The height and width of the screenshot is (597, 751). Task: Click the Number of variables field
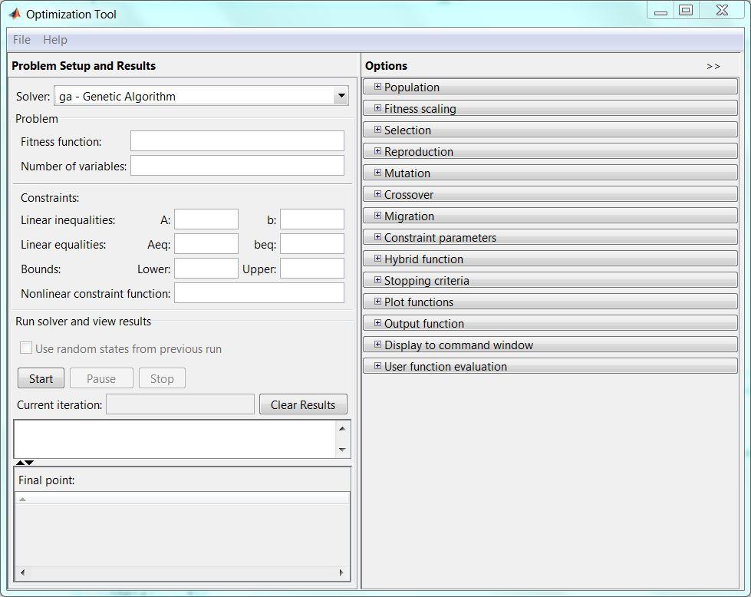[237, 165]
